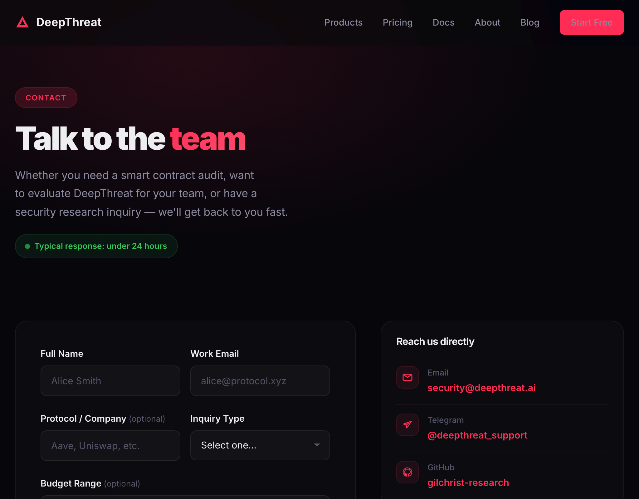Click the DeepThreat triangle logo icon
The image size is (639, 499).
tap(22, 22)
